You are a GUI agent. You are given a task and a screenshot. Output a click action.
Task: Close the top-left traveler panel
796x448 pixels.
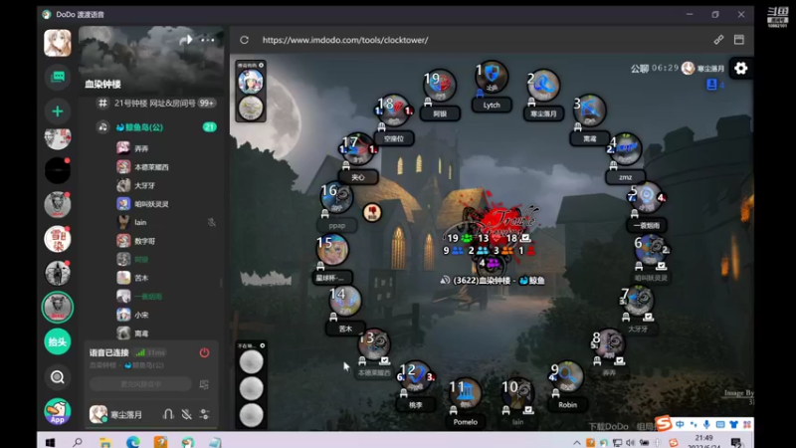coord(261,65)
